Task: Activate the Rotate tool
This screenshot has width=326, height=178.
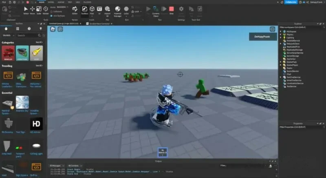Action: (x=46, y=11)
